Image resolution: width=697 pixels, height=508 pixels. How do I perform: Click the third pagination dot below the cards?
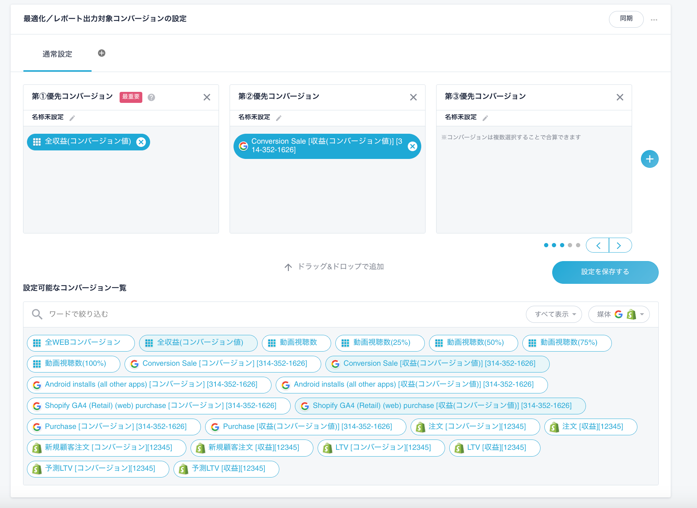(x=562, y=245)
